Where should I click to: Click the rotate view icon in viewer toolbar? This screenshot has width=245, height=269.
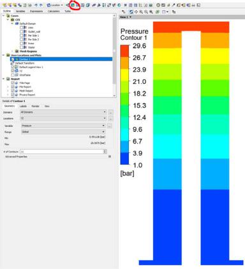click(131, 12)
